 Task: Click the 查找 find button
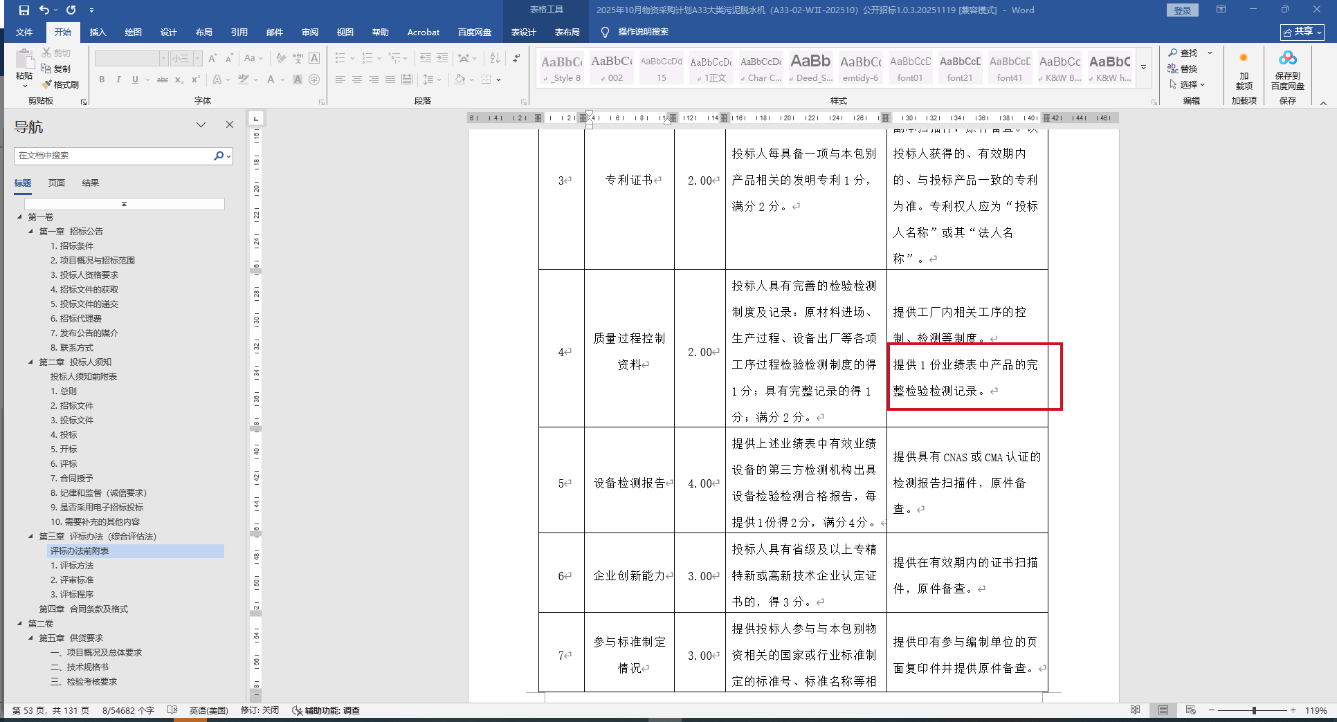pyautogui.click(x=1183, y=53)
